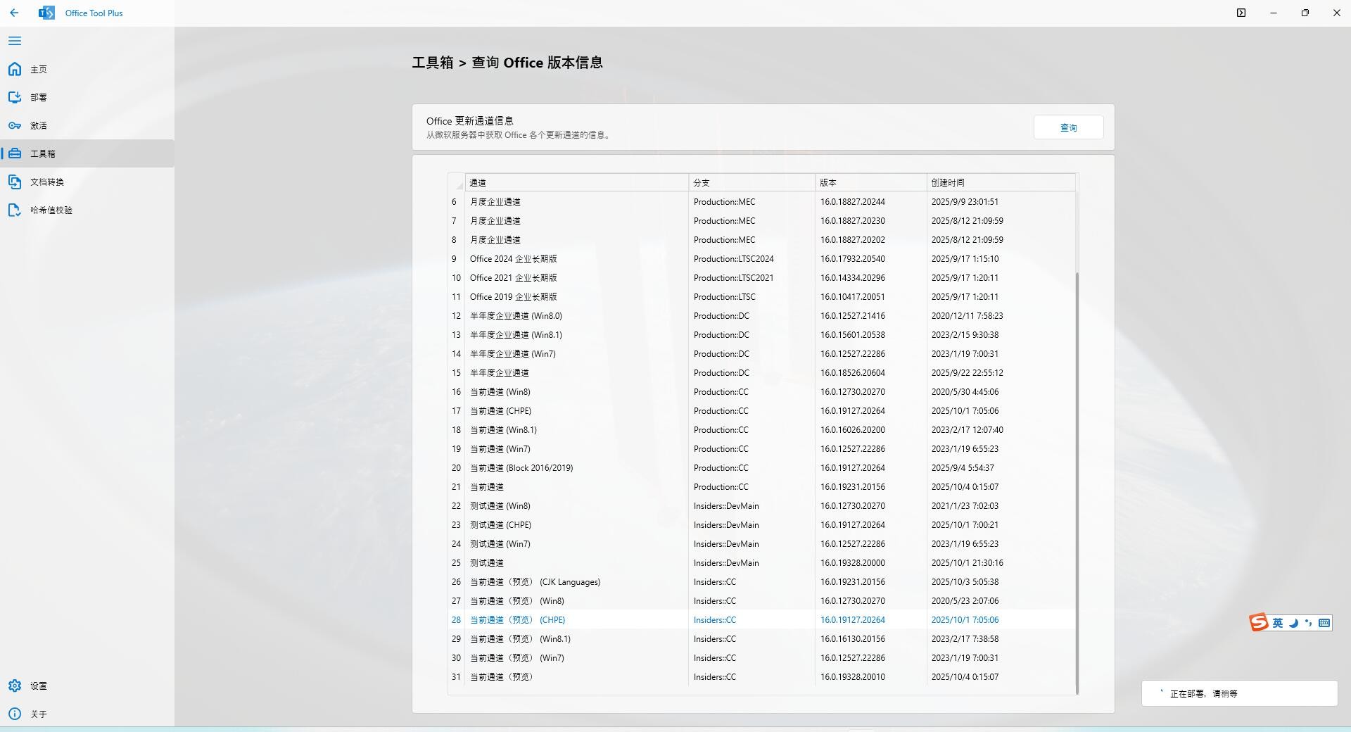Select the Toolbox (工具箱) menu item
Image resolution: width=1351 pixels, height=732 pixels.
pyautogui.click(x=42, y=153)
